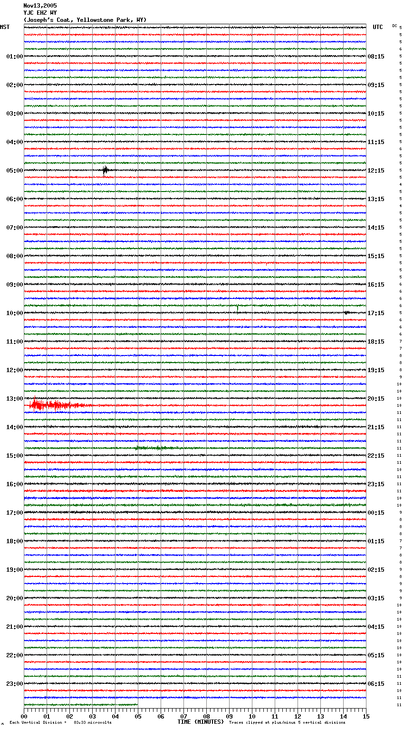Select the 12:00 MST time label
This screenshot has width=404, height=729.
pyautogui.click(x=15, y=370)
